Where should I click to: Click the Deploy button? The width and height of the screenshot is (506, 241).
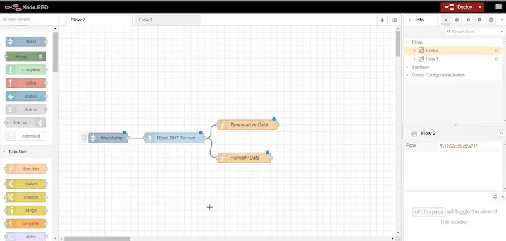(458, 7)
